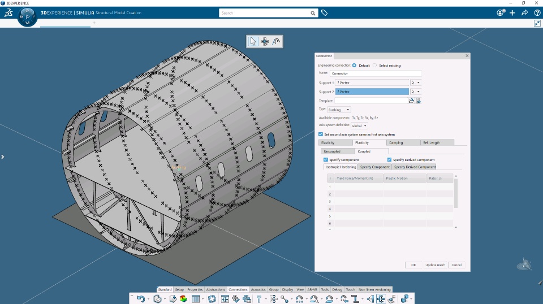Open the Specify Derived Component sub-tab
The image size is (543, 304).
[x=415, y=167]
